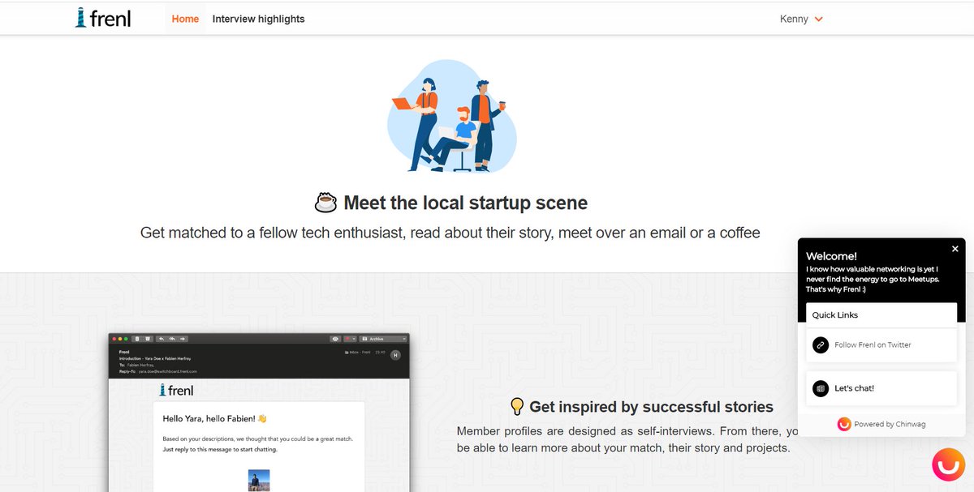974x492 pixels.
Task: Click 'Get inspired by successful stories' heading
Action: 651,407
